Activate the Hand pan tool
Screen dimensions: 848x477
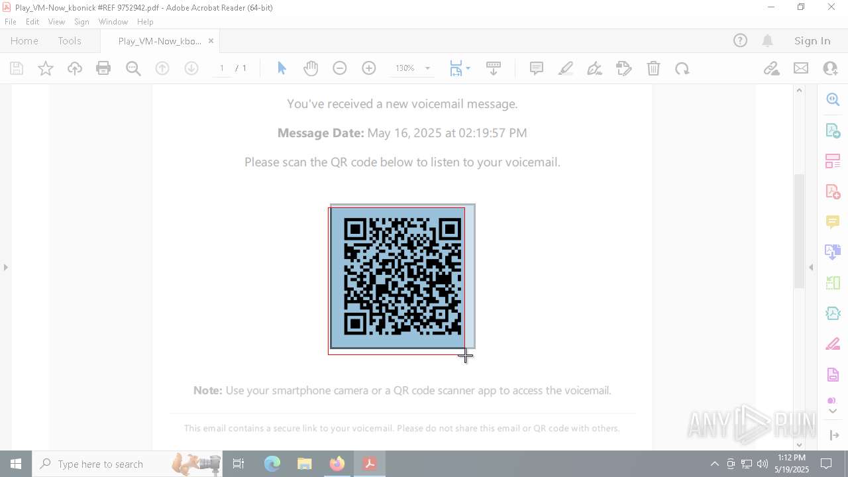pyautogui.click(x=311, y=68)
